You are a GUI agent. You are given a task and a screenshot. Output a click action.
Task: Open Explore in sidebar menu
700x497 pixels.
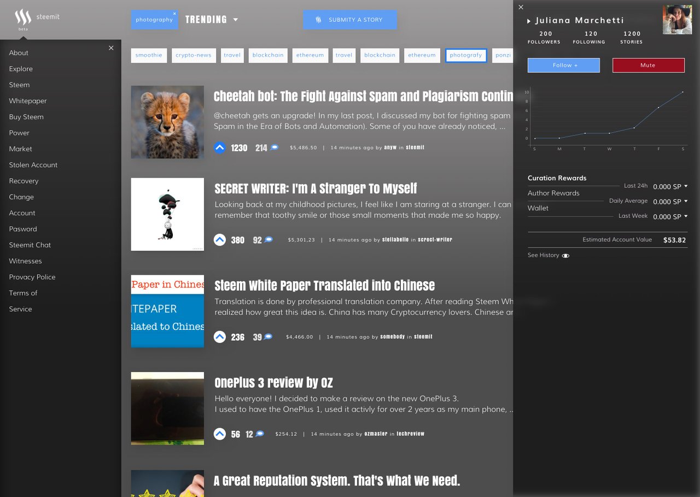[x=21, y=69]
